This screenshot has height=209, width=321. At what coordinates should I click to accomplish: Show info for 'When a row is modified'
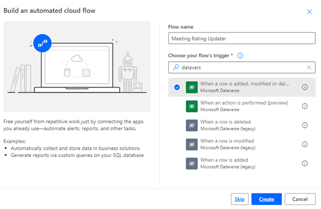coord(305,144)
